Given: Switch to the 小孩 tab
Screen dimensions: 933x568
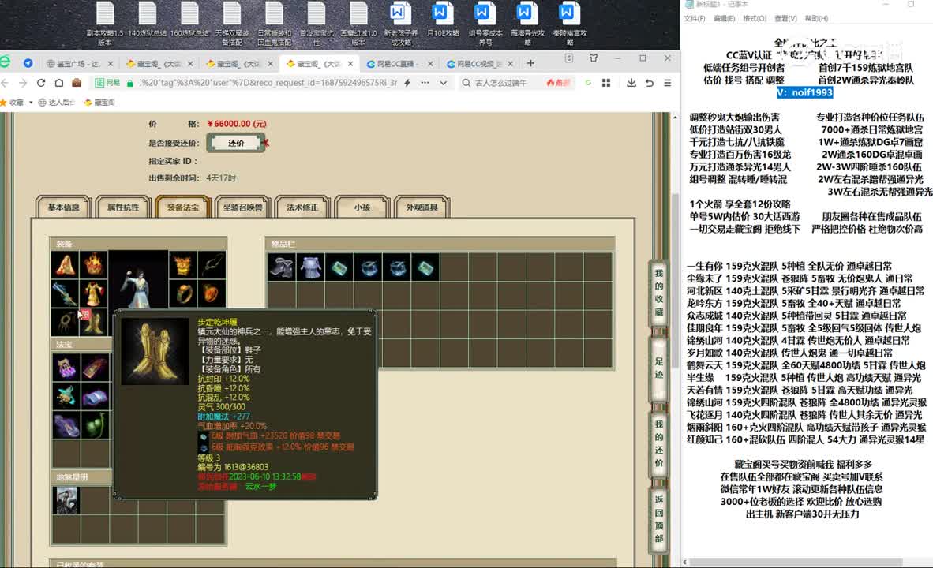Looking at the screenshot, I should click(362, 207).
